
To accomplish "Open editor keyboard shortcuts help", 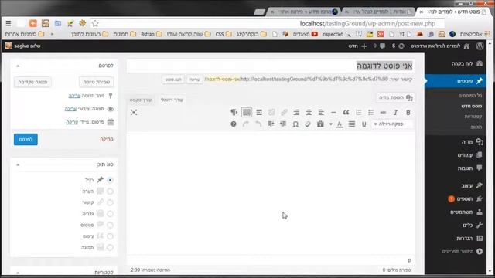I will (x=234, y=124).
